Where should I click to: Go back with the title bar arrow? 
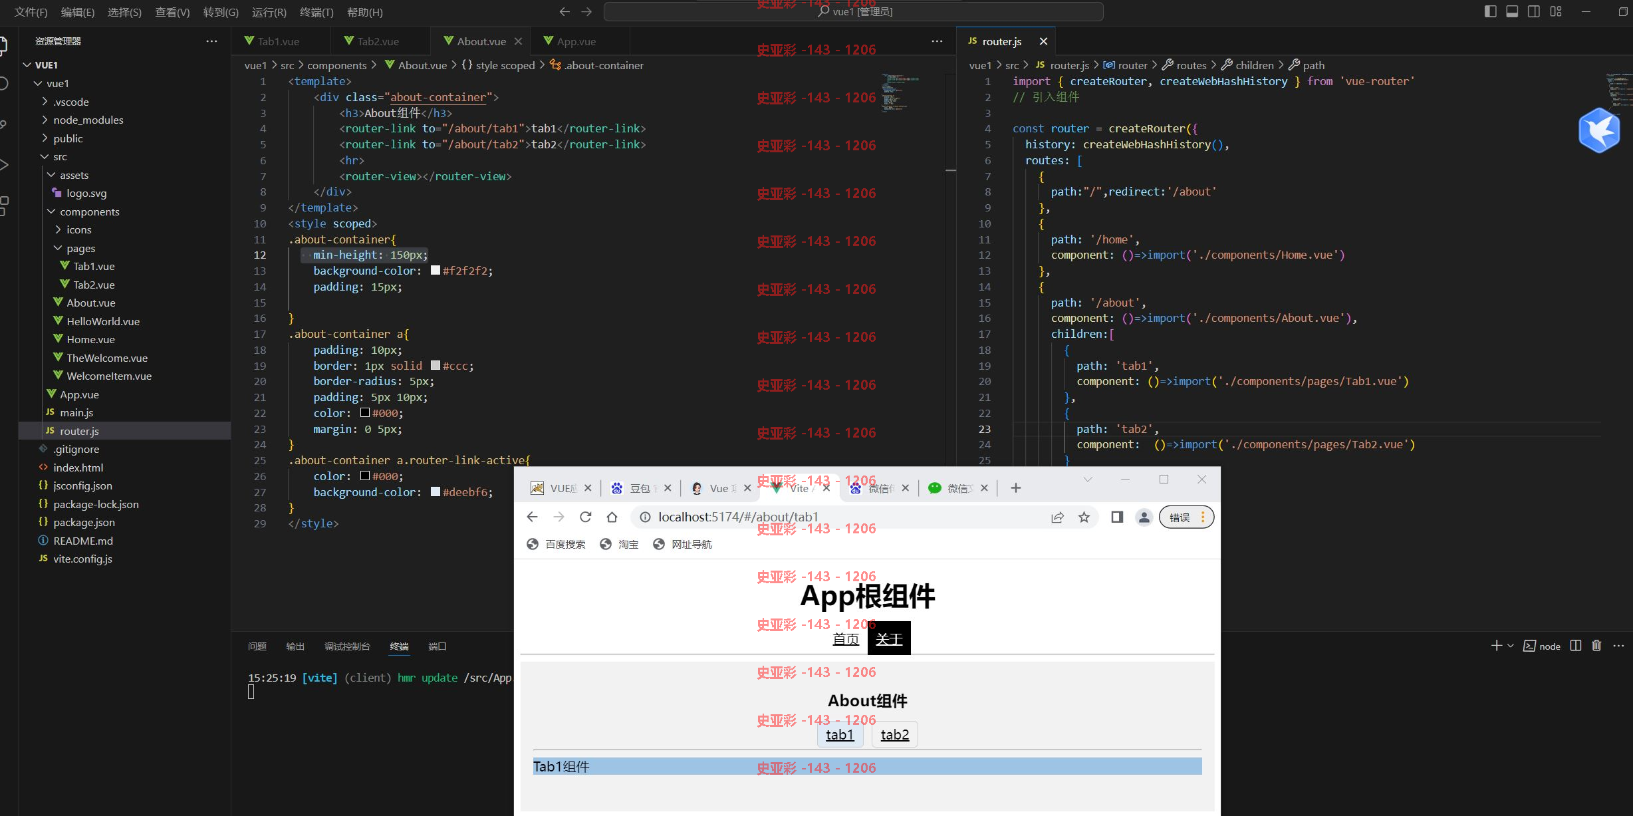pos(565,11)
